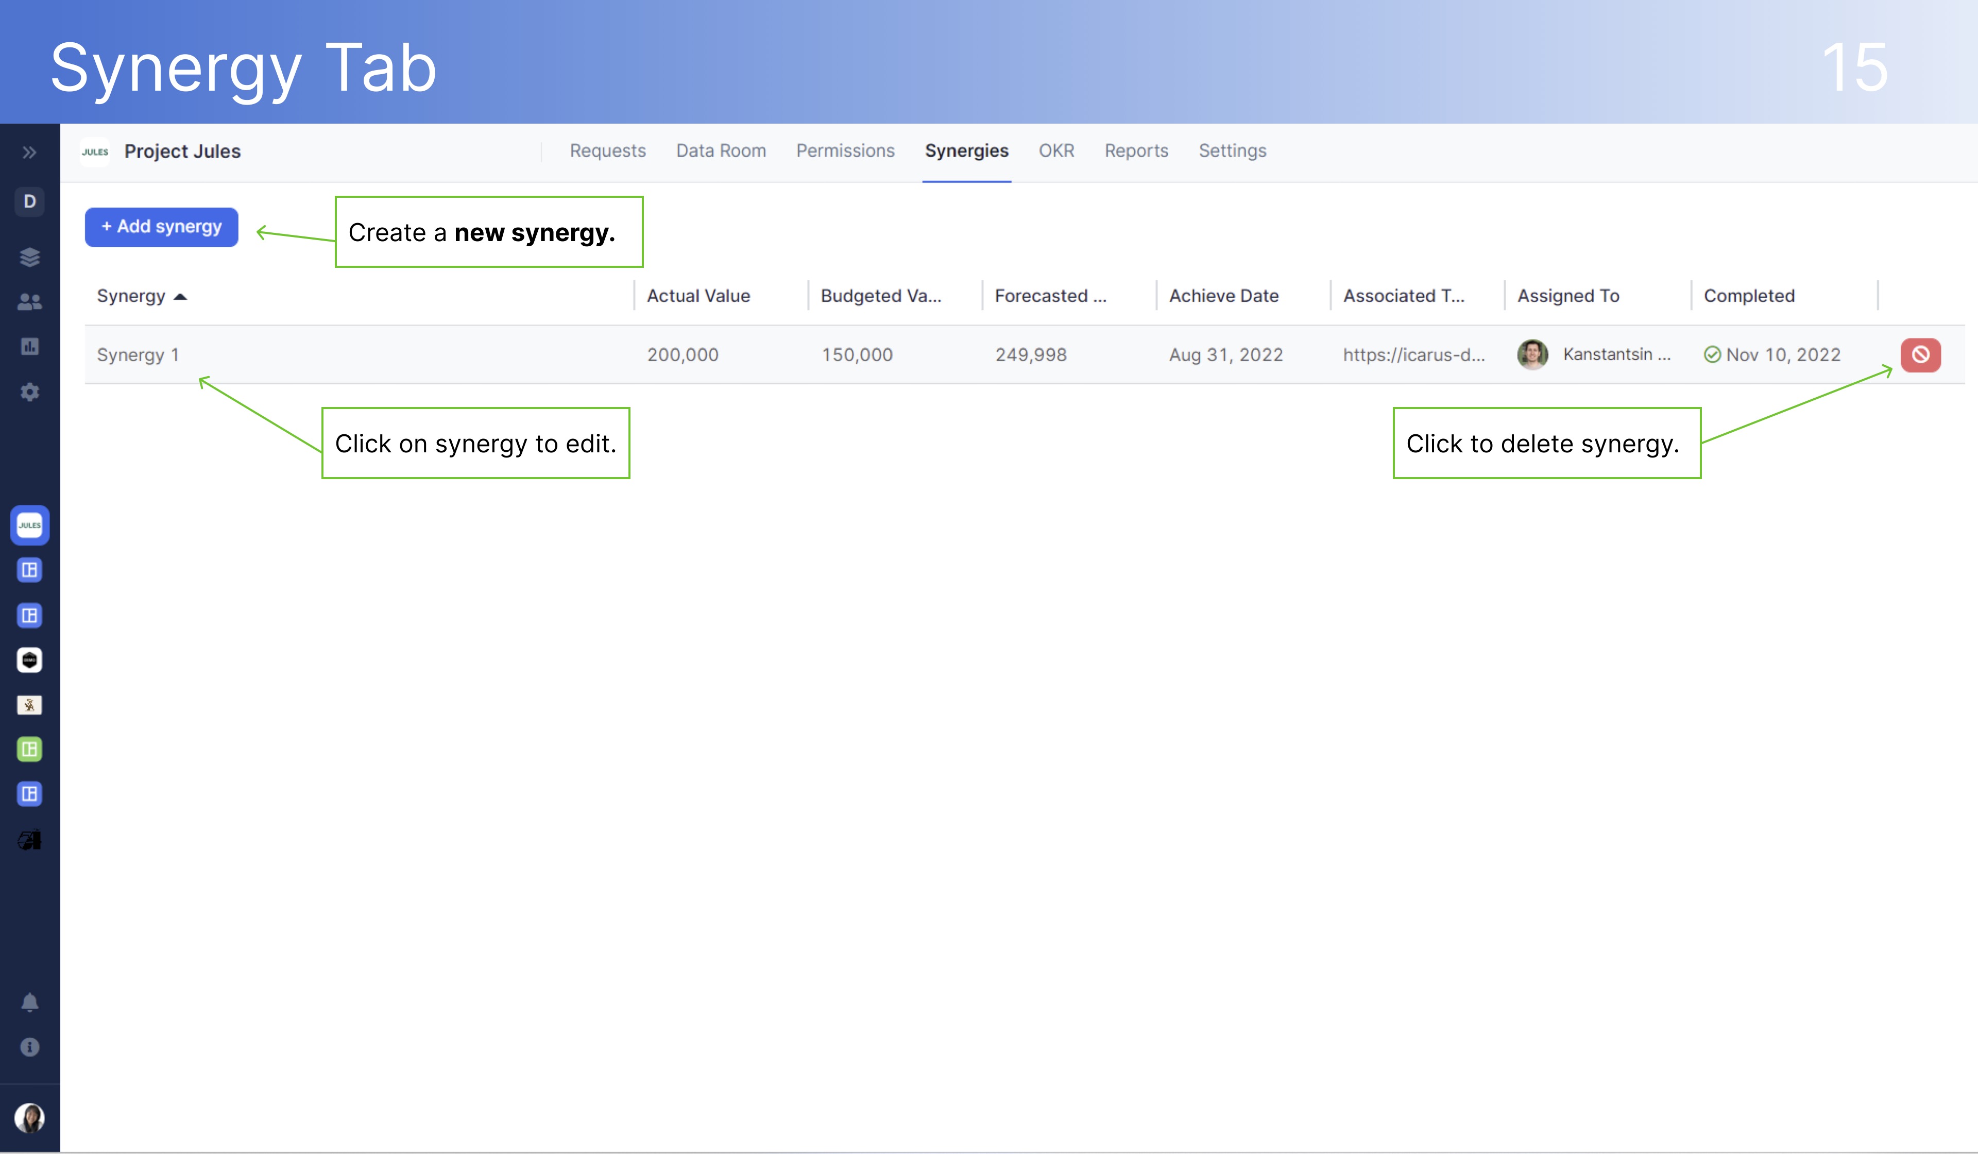Open the bar chart analytics icon in sidebar
The image size is (1978, 1154).
point(29,347)
